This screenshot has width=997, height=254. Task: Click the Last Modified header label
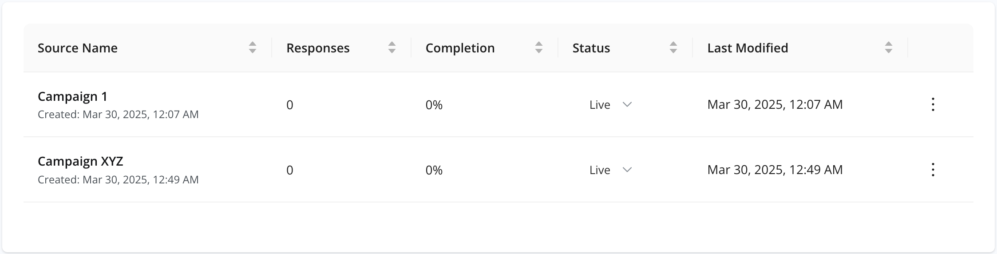point(748,48)
